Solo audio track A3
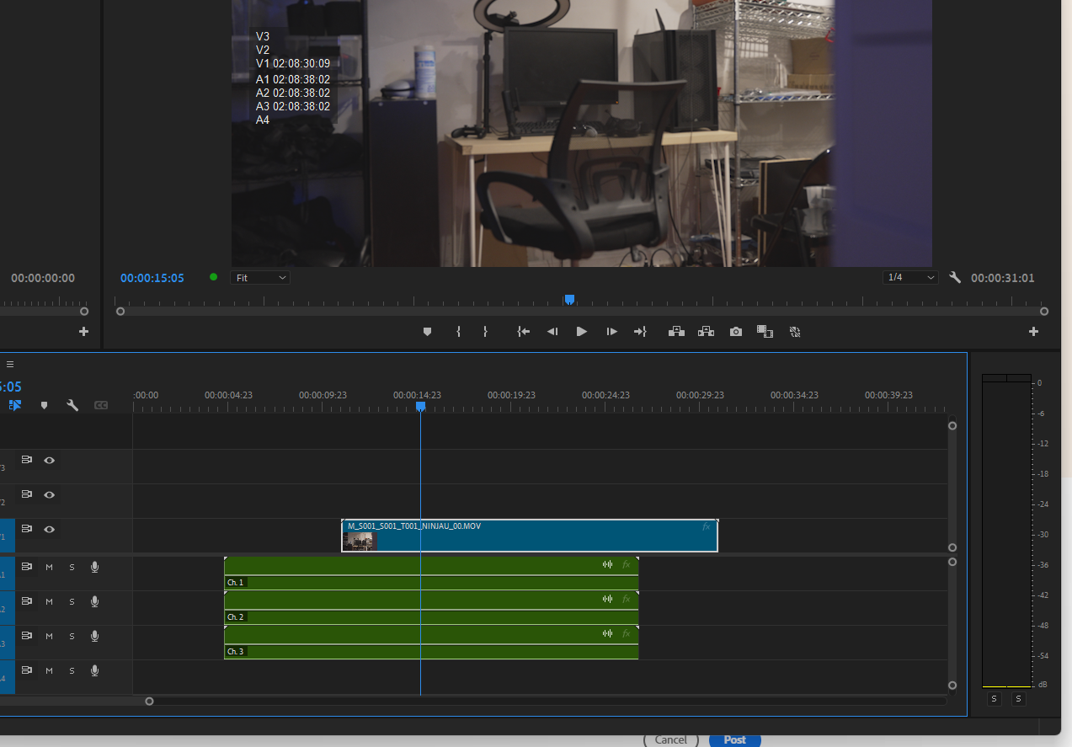This screenshot has height=747, width=1072. 72,636
